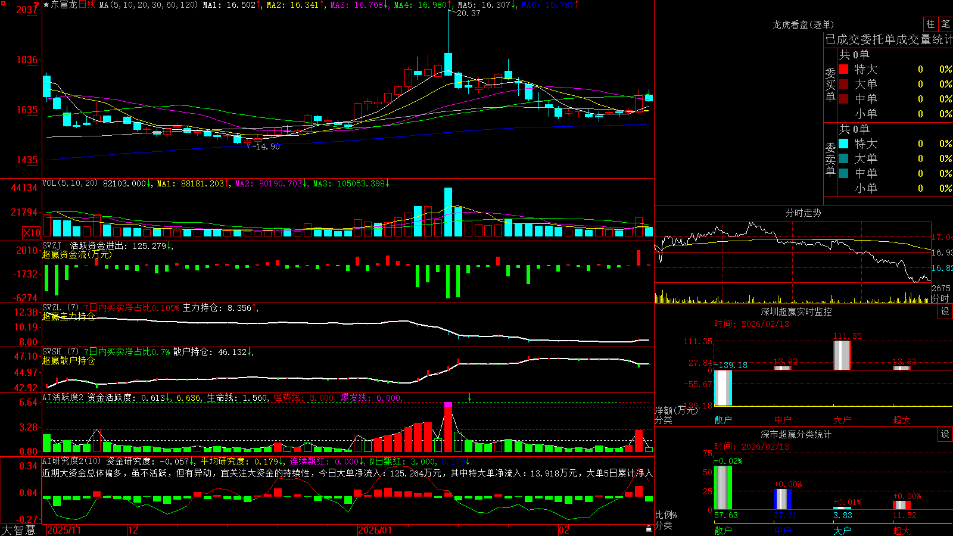Click the MA6: 15.787 value

(548, 5)
